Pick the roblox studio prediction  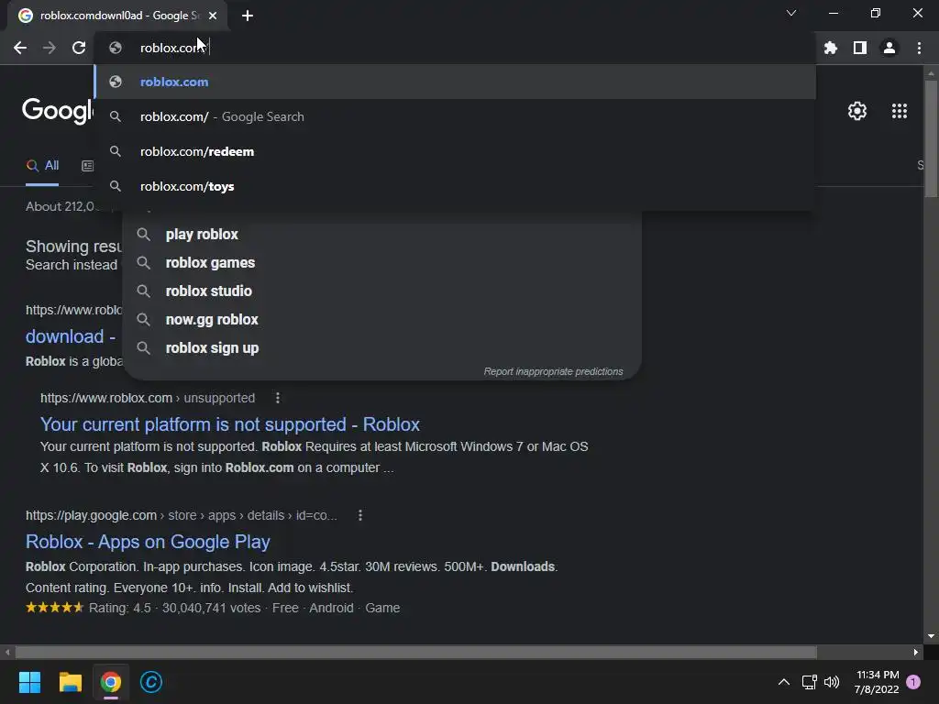pyautogui.click(x=382, y=291)
